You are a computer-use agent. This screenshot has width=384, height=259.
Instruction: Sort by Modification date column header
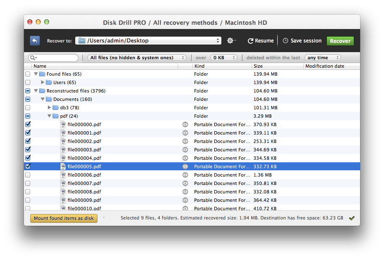(332, 66)
